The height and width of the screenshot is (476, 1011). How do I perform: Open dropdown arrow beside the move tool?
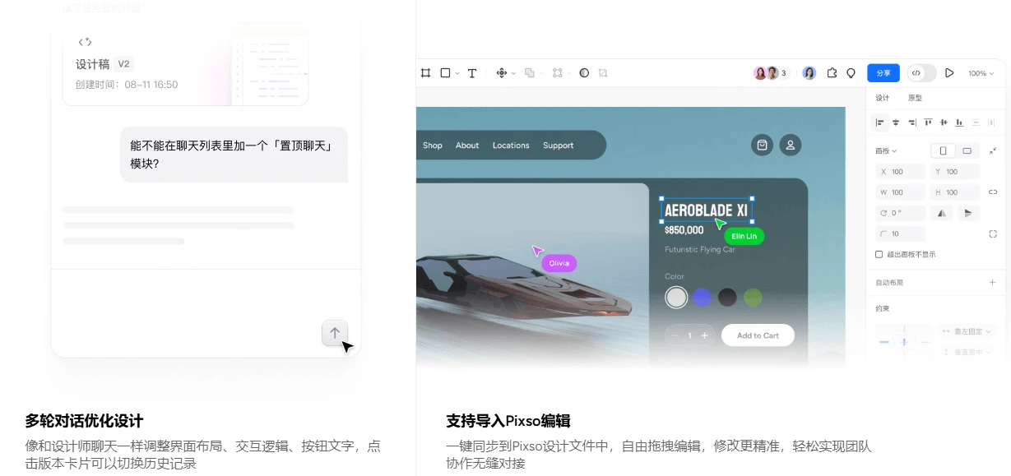513,73
